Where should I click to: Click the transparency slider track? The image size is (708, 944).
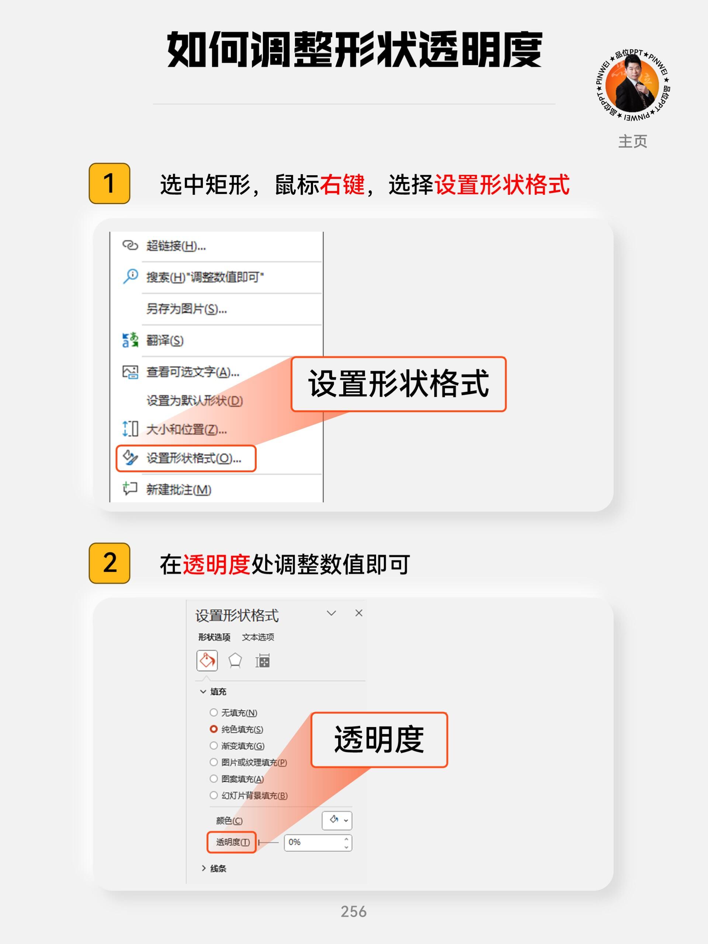point(268,843)
